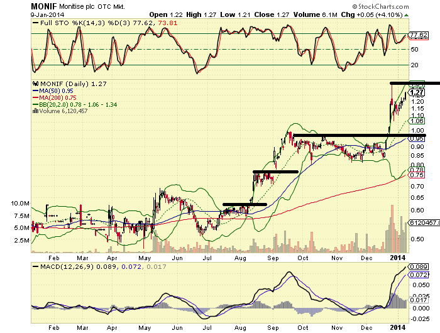This screenshot has height=333, width=440.
Task: Click the 50 level label in stochastic panel
Action: [x=414, y=50]
